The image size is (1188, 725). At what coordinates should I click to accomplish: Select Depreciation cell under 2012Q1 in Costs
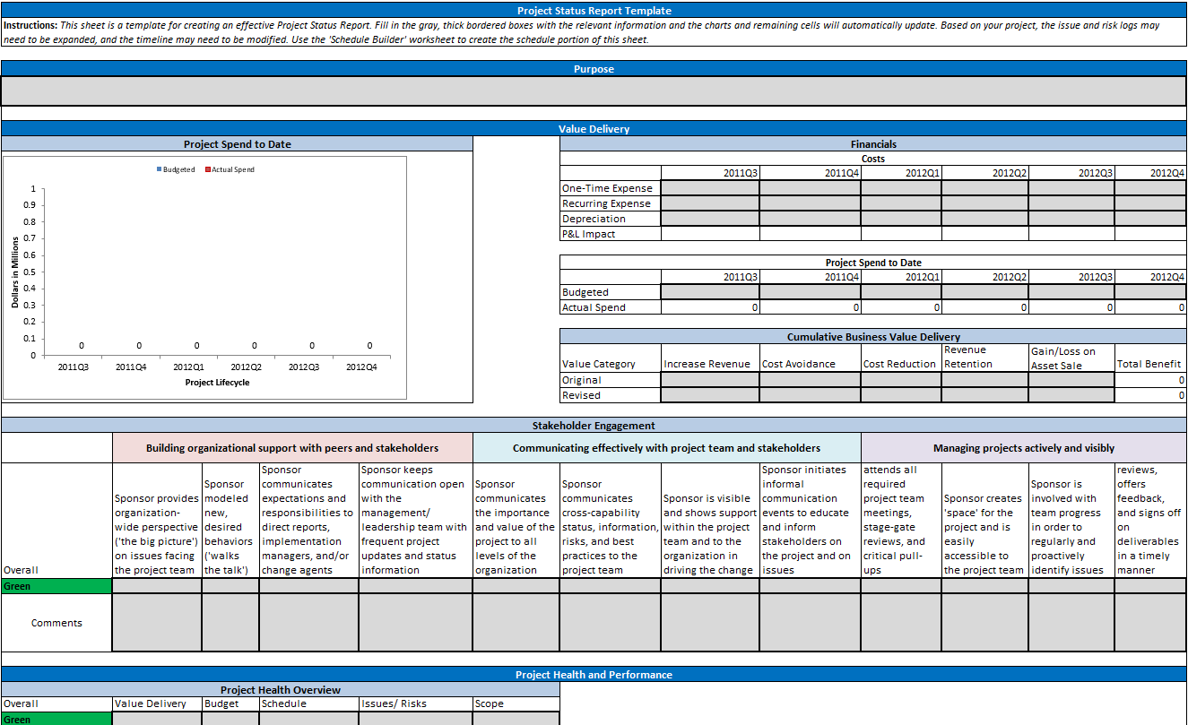pos(900,219)
